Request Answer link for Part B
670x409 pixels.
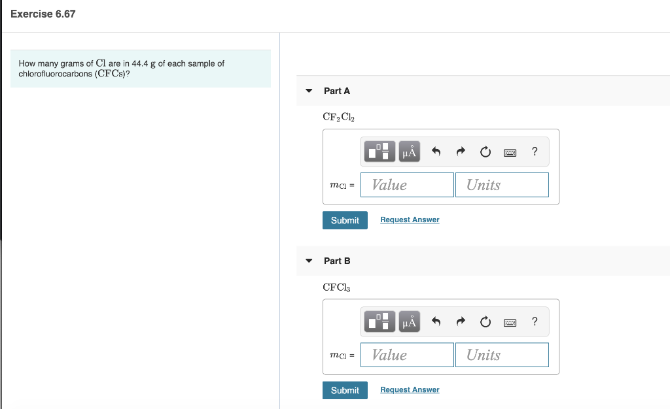tap(410, 390)
